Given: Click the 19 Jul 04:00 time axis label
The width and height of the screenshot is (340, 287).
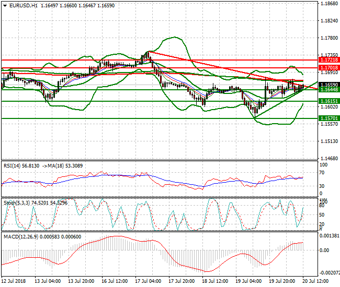Looking at the screenshot, I should point(248,281).
